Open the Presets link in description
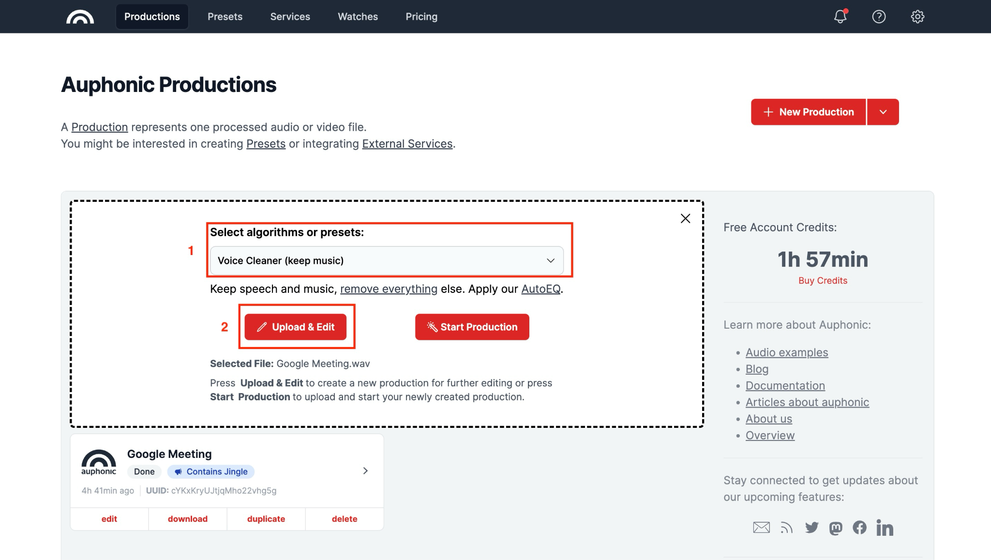991x560 pixels. pyautogui.click(x=266, y=144)
